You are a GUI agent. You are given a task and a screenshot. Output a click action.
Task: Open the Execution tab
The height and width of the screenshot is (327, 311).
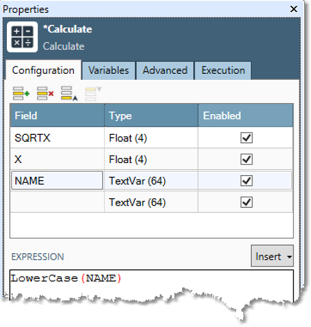(223, 70)
